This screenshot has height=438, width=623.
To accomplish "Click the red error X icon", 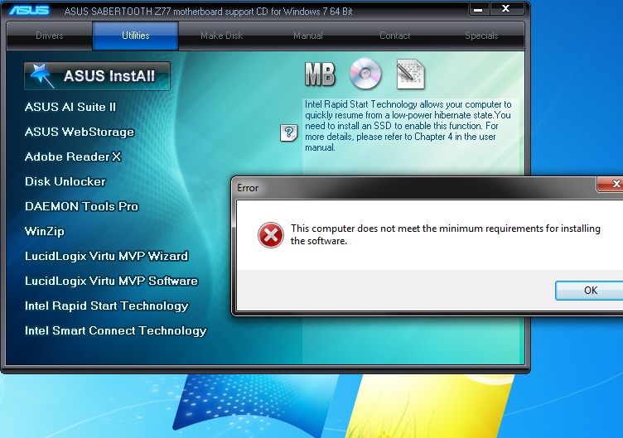I will pyautogui.click(x=271, y=235).
